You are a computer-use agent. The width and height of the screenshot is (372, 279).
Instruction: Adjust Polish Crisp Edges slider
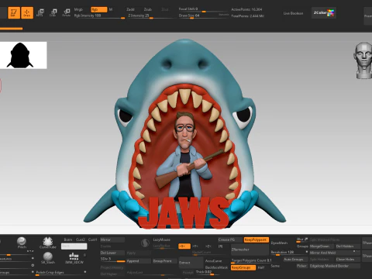click(61, 273)
